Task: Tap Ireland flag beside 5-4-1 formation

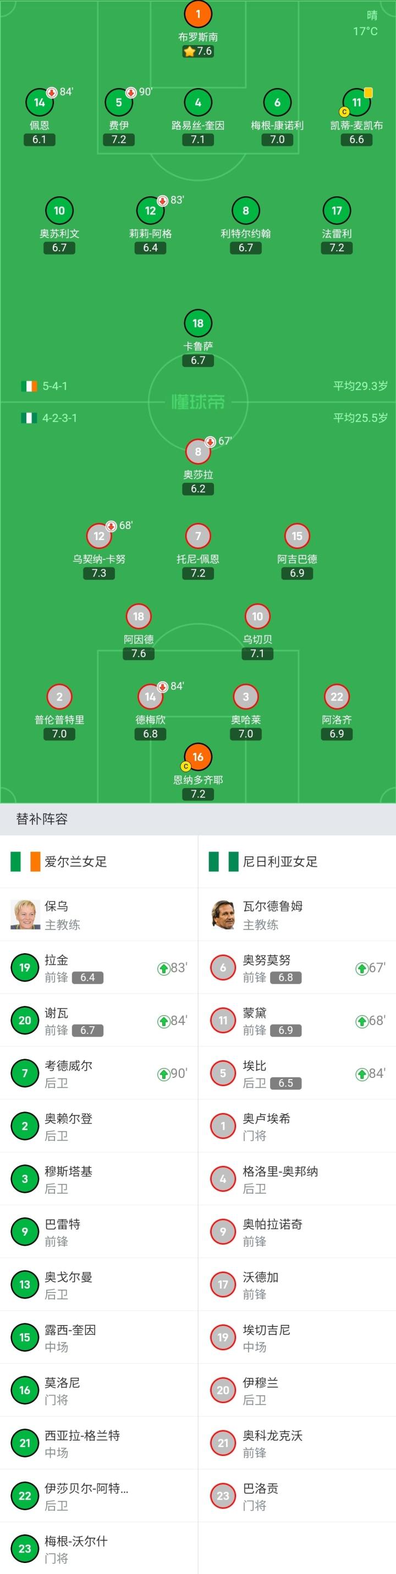Action: [x=29, y=386]
